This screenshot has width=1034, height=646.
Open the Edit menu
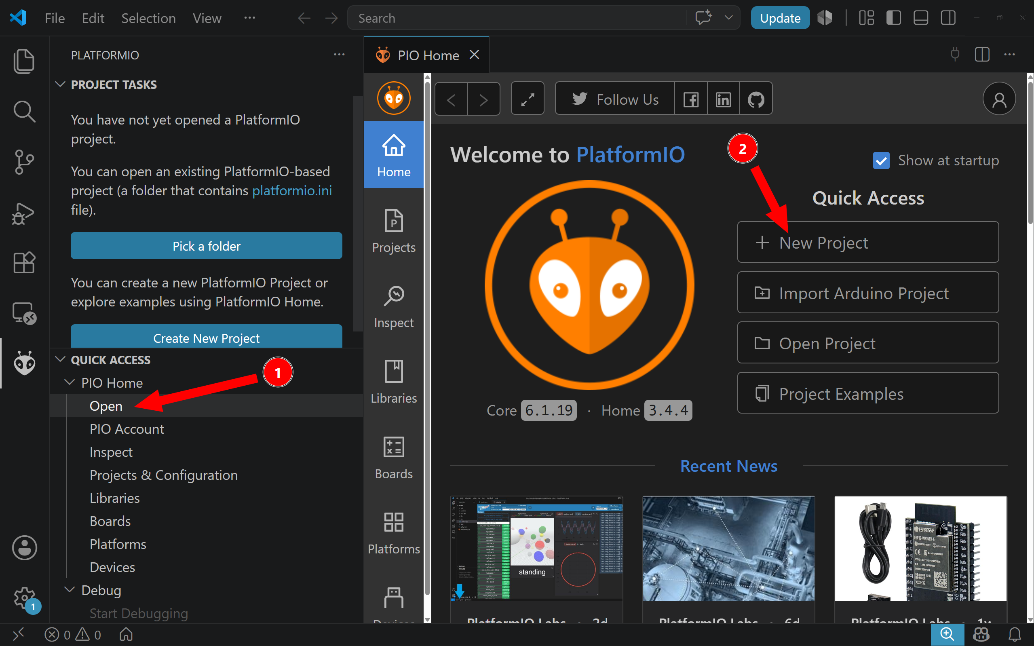point(93,18)
